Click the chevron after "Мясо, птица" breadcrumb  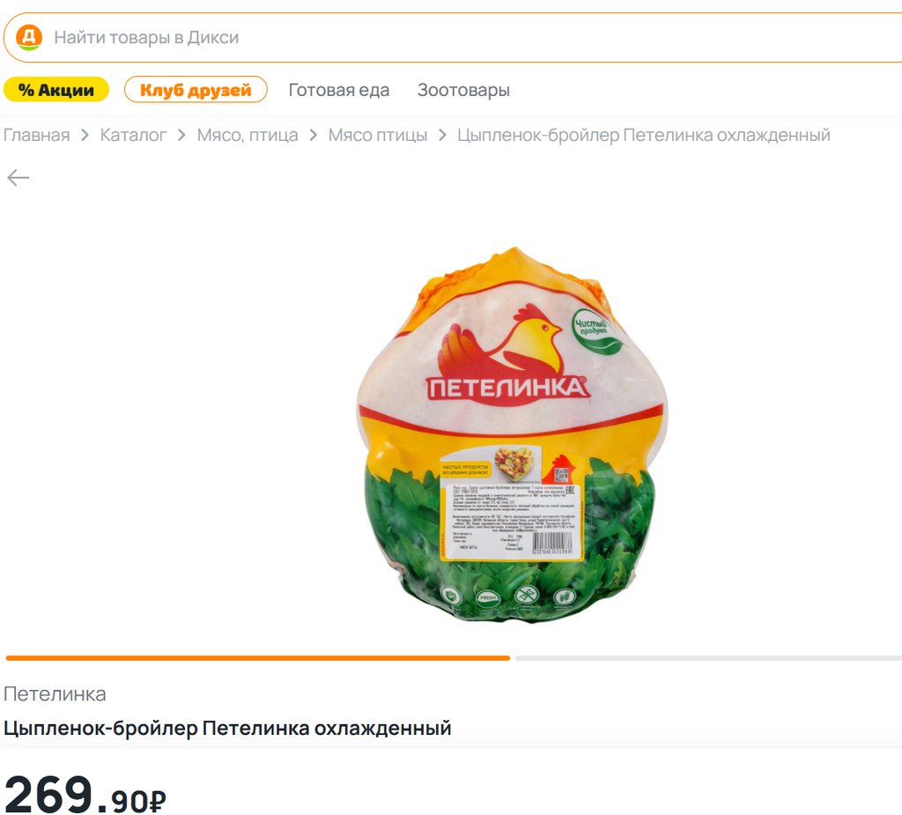(x=313, y=136)
